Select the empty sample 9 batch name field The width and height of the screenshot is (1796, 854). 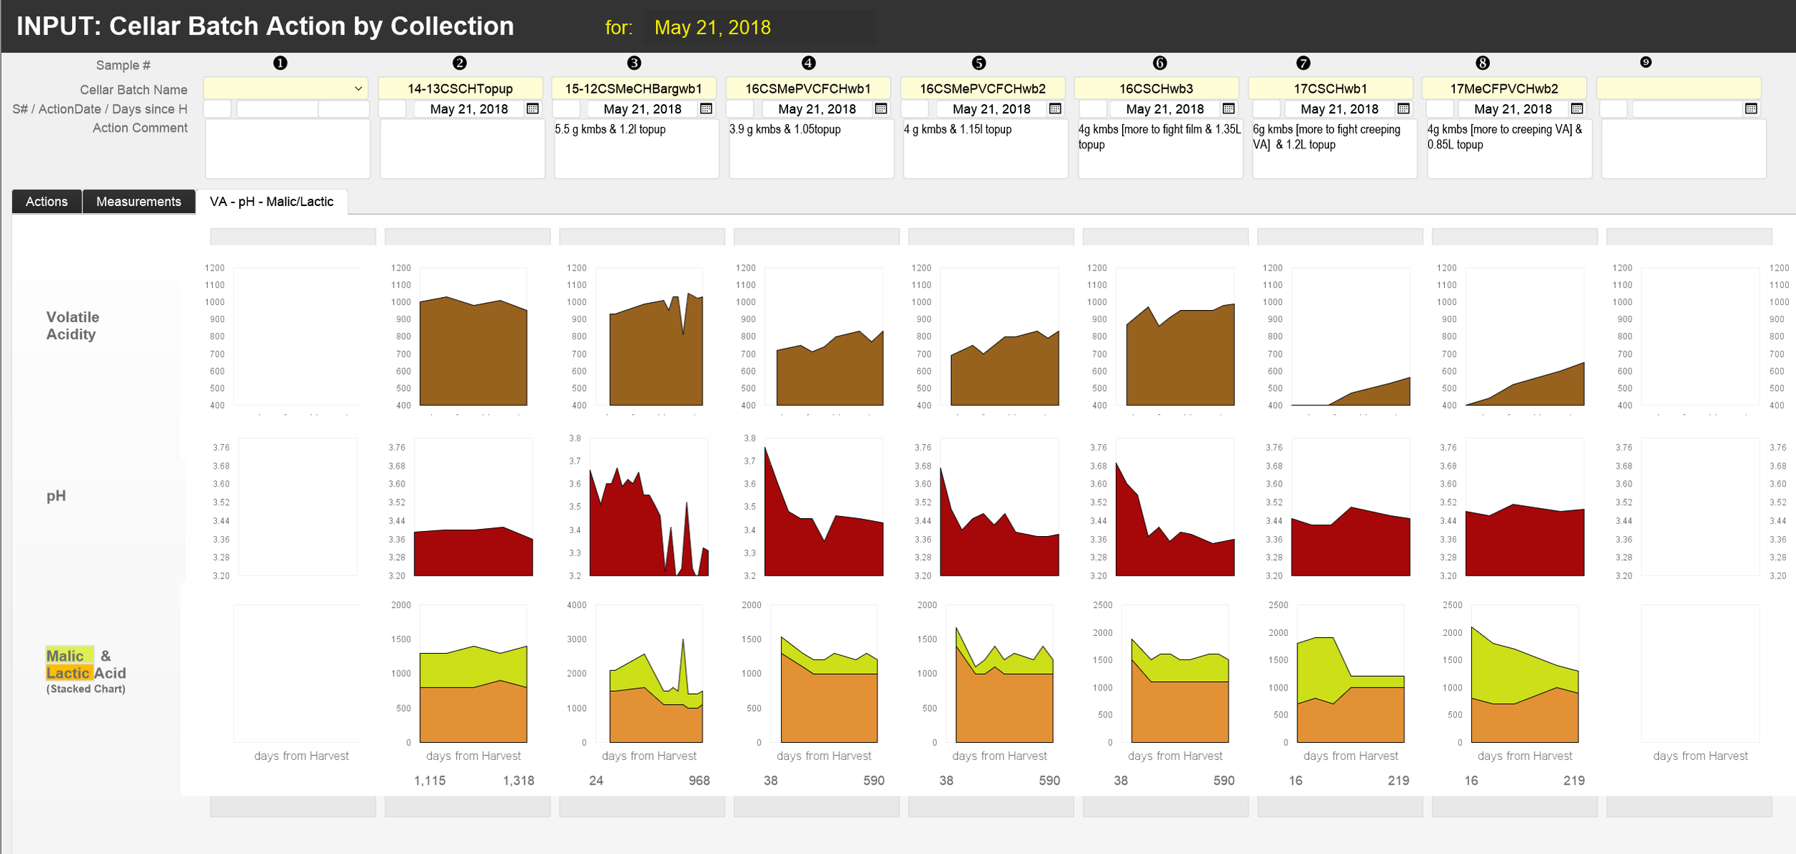1679,88
